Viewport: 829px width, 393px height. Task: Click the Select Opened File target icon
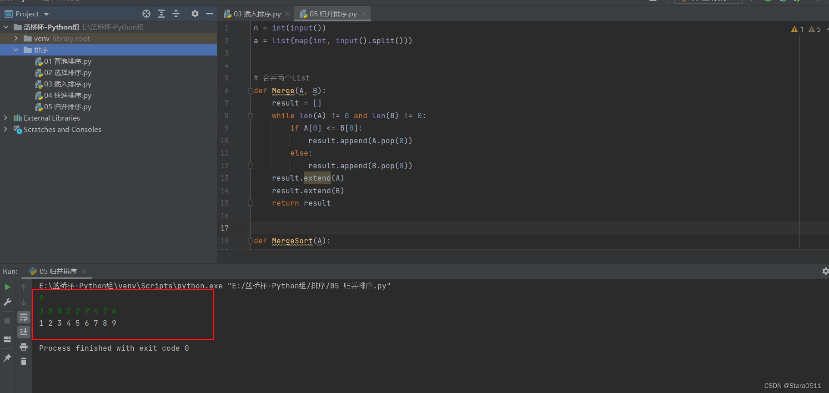(x=146, y=14)
